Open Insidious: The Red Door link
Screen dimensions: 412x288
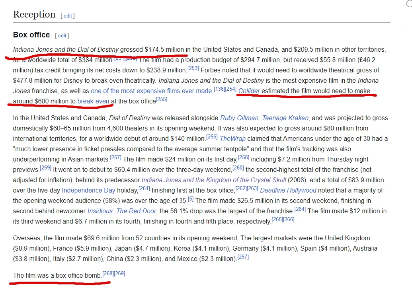(122, 211)
